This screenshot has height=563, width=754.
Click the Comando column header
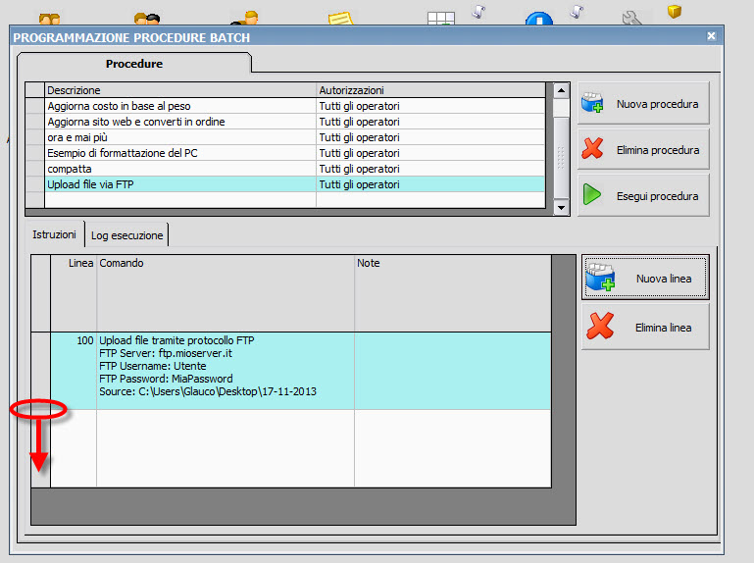tap(226, 293)
